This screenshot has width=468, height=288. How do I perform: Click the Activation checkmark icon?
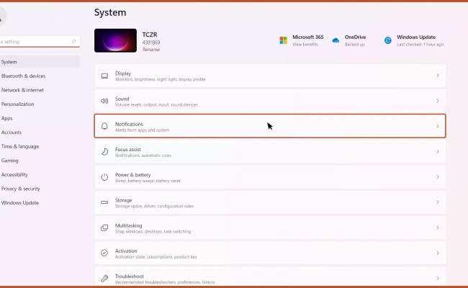tap(104, 253)
